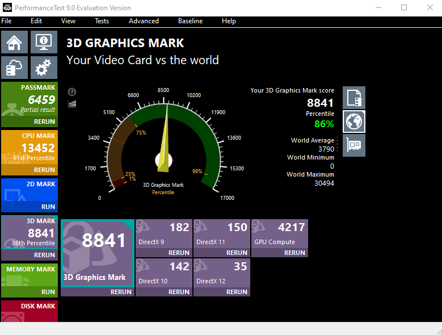
Task: Select the PassMark 6459 score tile
Action: (30, 99)
